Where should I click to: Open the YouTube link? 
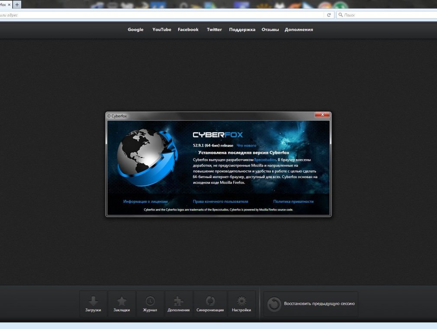coord(162,29)
